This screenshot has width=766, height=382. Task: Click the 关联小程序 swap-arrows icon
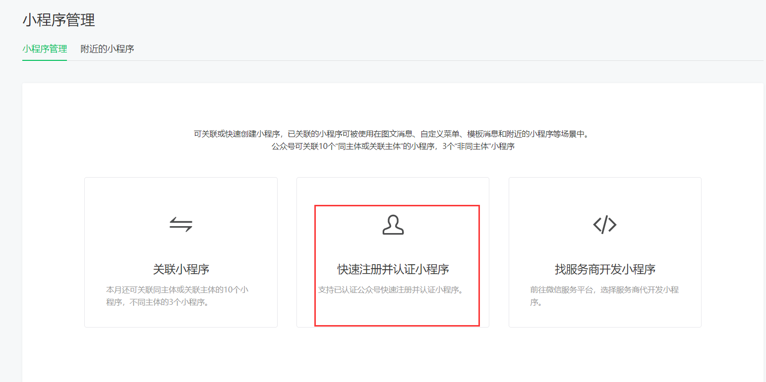(181, 225)
